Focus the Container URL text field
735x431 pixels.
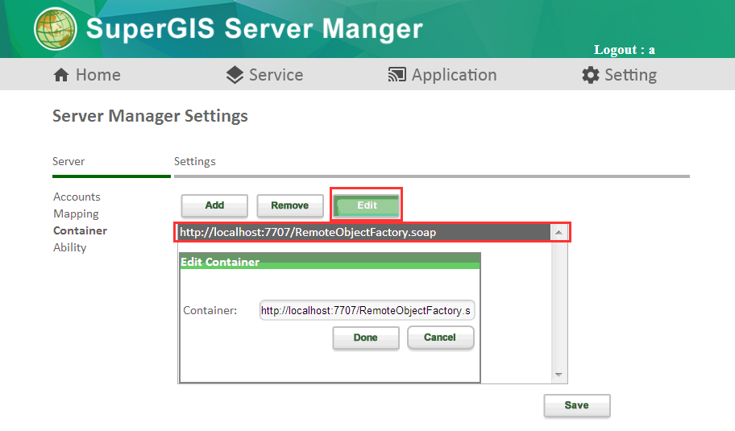pyautogui.click(x=367, y=310)
